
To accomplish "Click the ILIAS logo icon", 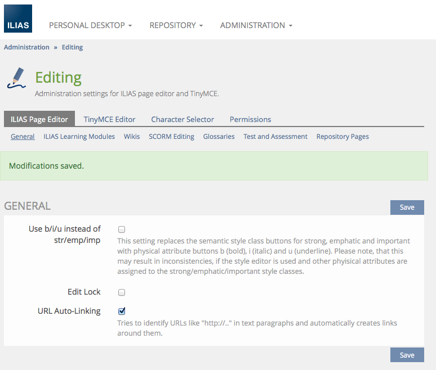I will point(18,19).
